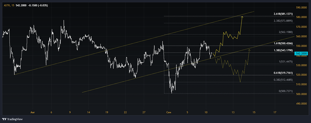This screenshot has height=123, width=311.
Task: Click the TradingView logo link
Action: point(12,119)
